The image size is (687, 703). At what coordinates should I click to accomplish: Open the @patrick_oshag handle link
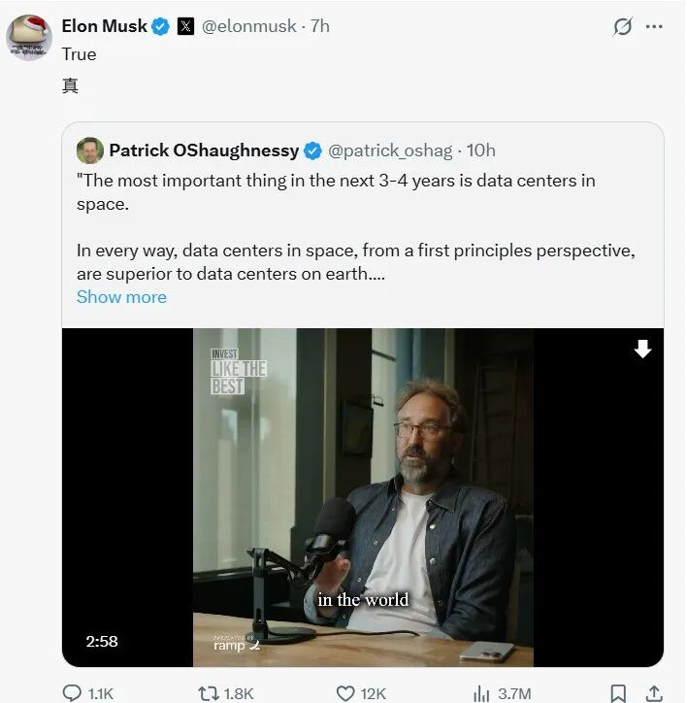[x=390, y=151]
